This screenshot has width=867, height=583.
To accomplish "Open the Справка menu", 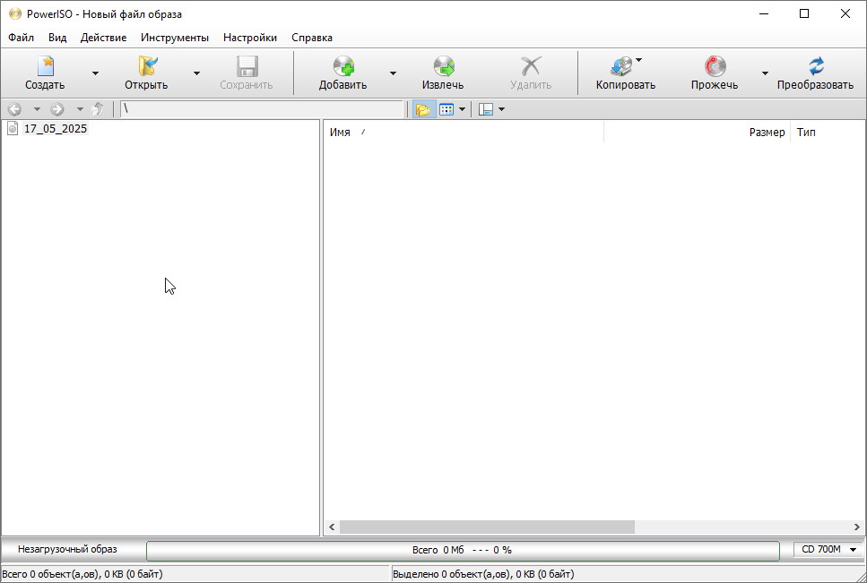I will click(312, 38).
